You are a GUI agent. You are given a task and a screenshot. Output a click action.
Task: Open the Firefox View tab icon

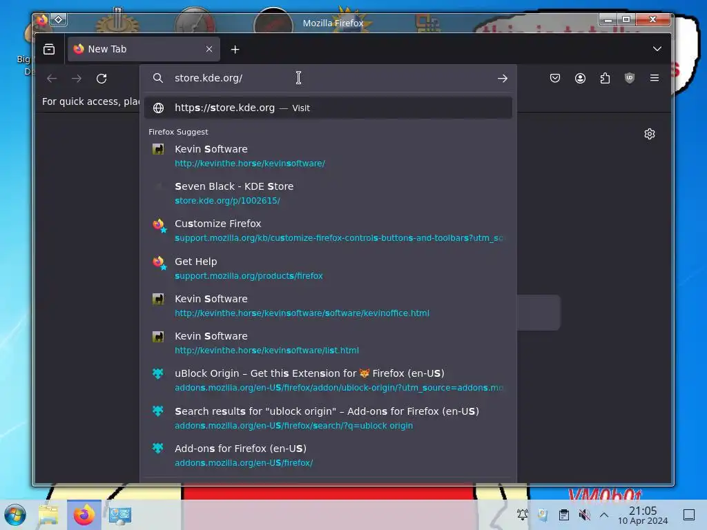coord(49,49)
